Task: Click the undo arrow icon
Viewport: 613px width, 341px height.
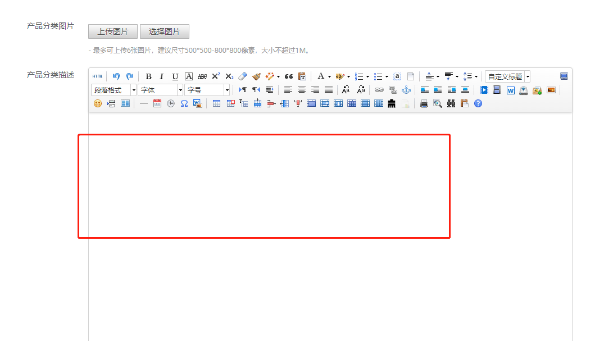Action: coord(116,76)
